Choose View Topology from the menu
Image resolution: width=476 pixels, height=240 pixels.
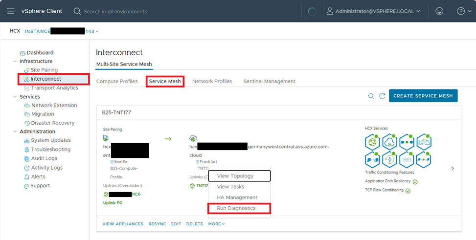tap(239, 176)
